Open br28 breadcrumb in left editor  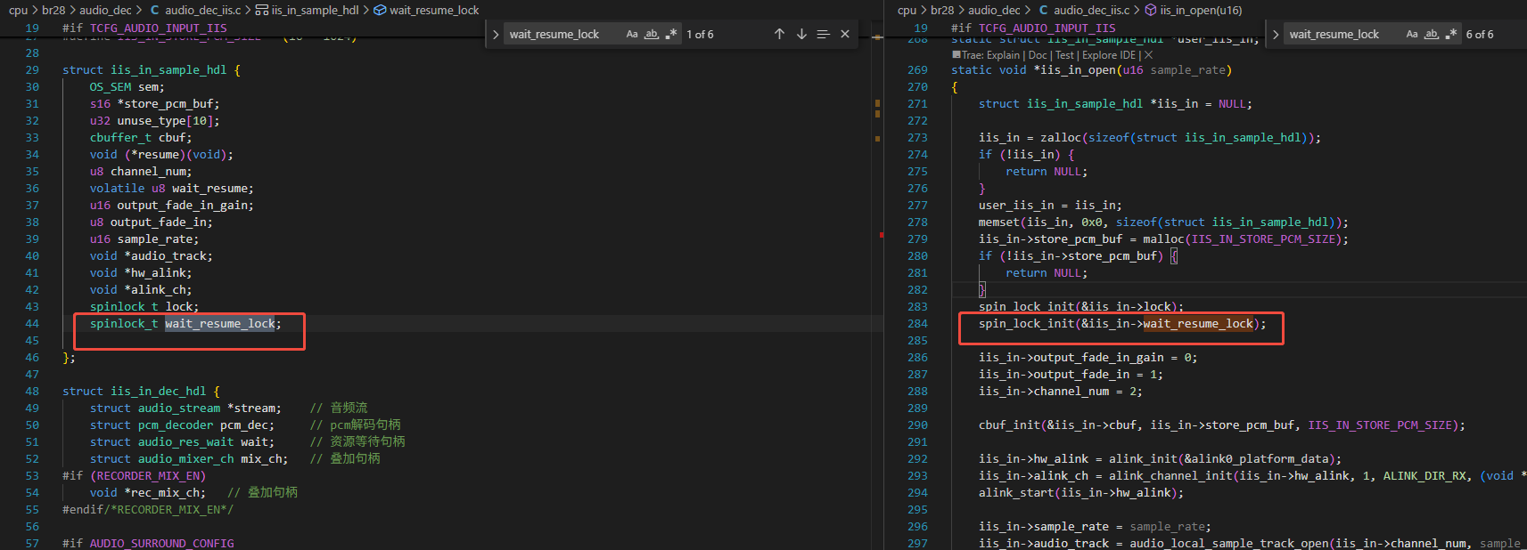point(53,10)
